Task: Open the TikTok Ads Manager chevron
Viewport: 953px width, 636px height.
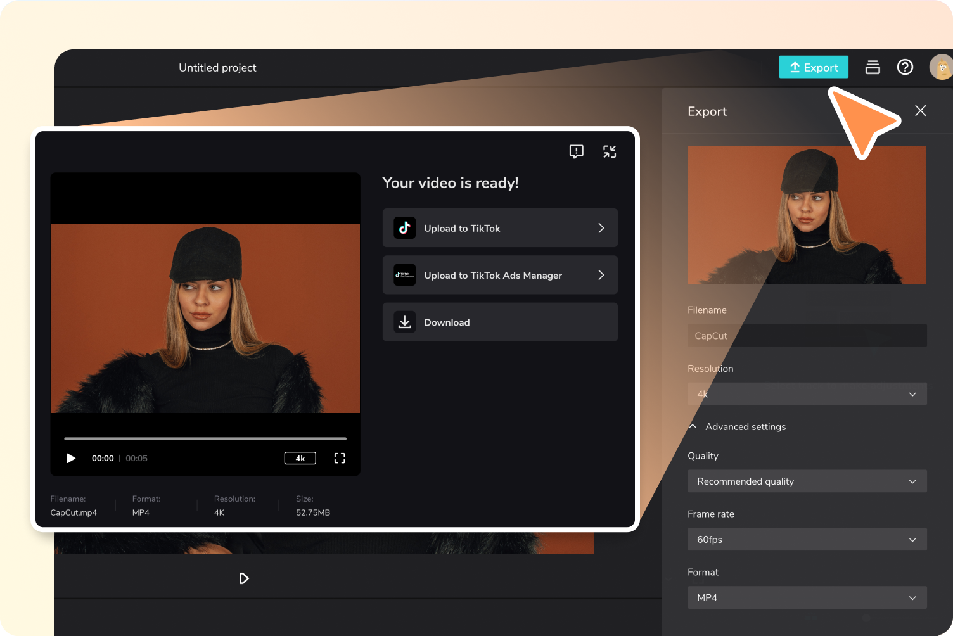Action: (601, 275)
